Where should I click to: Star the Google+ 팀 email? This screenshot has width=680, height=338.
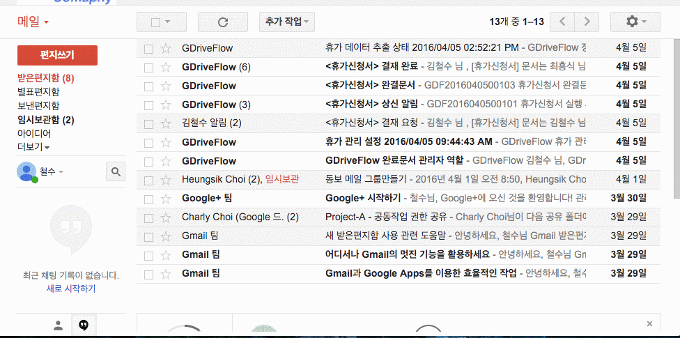(x=165, y=199)
